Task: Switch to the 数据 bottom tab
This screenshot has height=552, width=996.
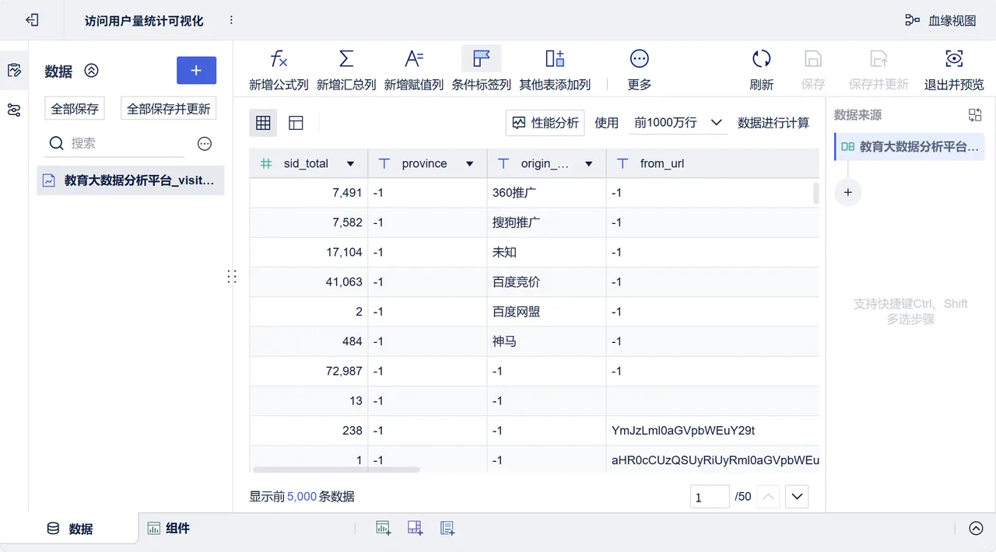Action: [70, 529]
